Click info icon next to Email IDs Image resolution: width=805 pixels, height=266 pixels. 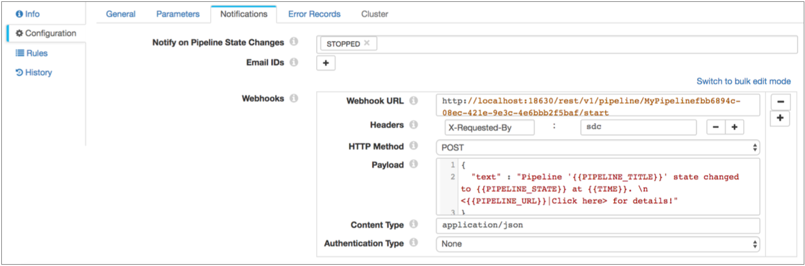click(x=294, y=63)
